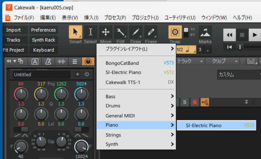Show the list lines icon section
261x159 pixels.
point(75,62)
